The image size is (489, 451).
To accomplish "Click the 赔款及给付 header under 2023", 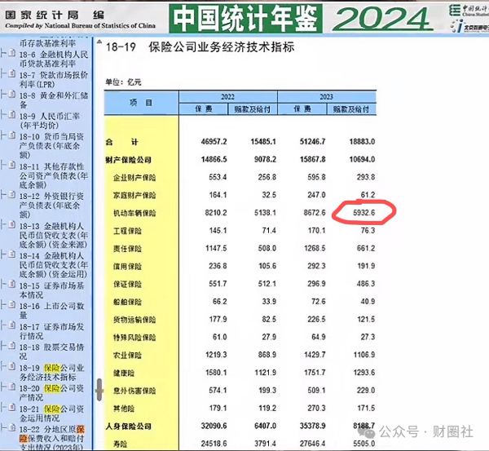I will click(x=351, y=109).
